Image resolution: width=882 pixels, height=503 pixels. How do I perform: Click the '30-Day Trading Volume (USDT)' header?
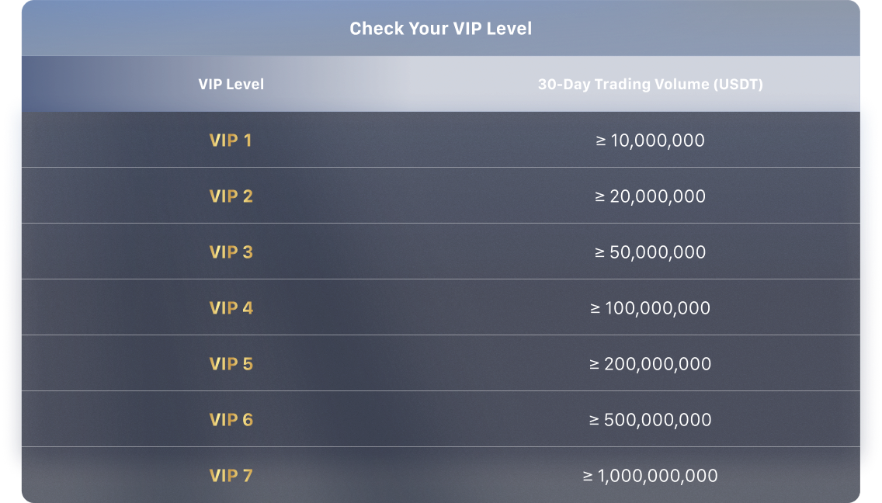click(650, 84)
